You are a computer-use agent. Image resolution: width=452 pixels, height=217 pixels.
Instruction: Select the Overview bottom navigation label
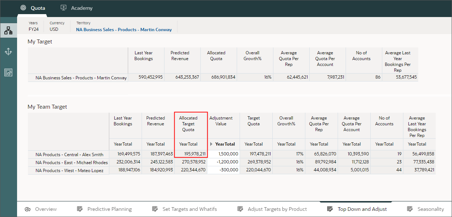pyautogui.click(x=46, y=209)
